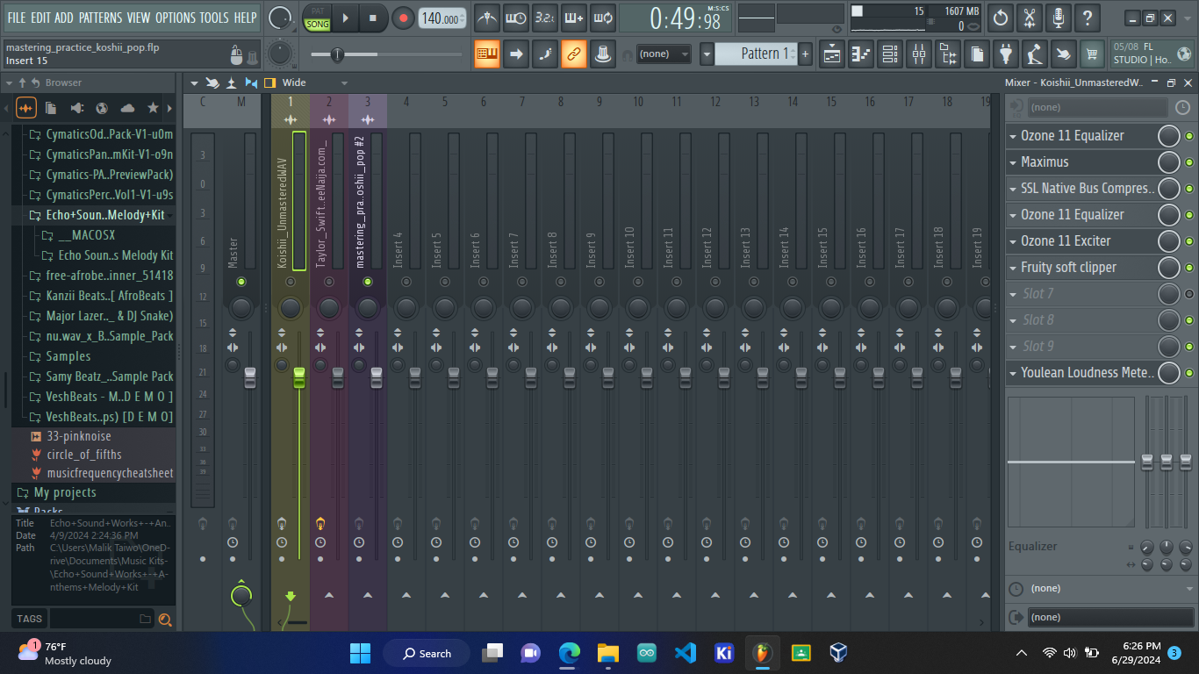Toggle the Fruity soft clipper enable light

click(x=1189, y=268)
